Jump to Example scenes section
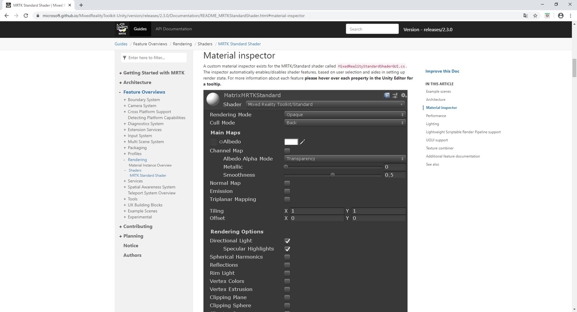The height and width of the screenshot is (312, 577). click(439, 91)
